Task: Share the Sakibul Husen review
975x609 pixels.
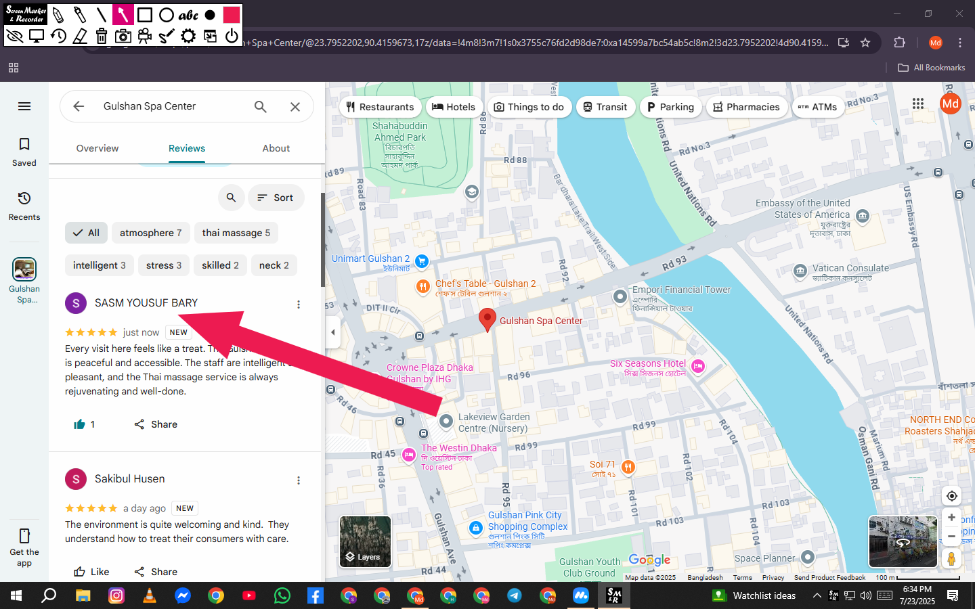Action: tap(156, 572)
